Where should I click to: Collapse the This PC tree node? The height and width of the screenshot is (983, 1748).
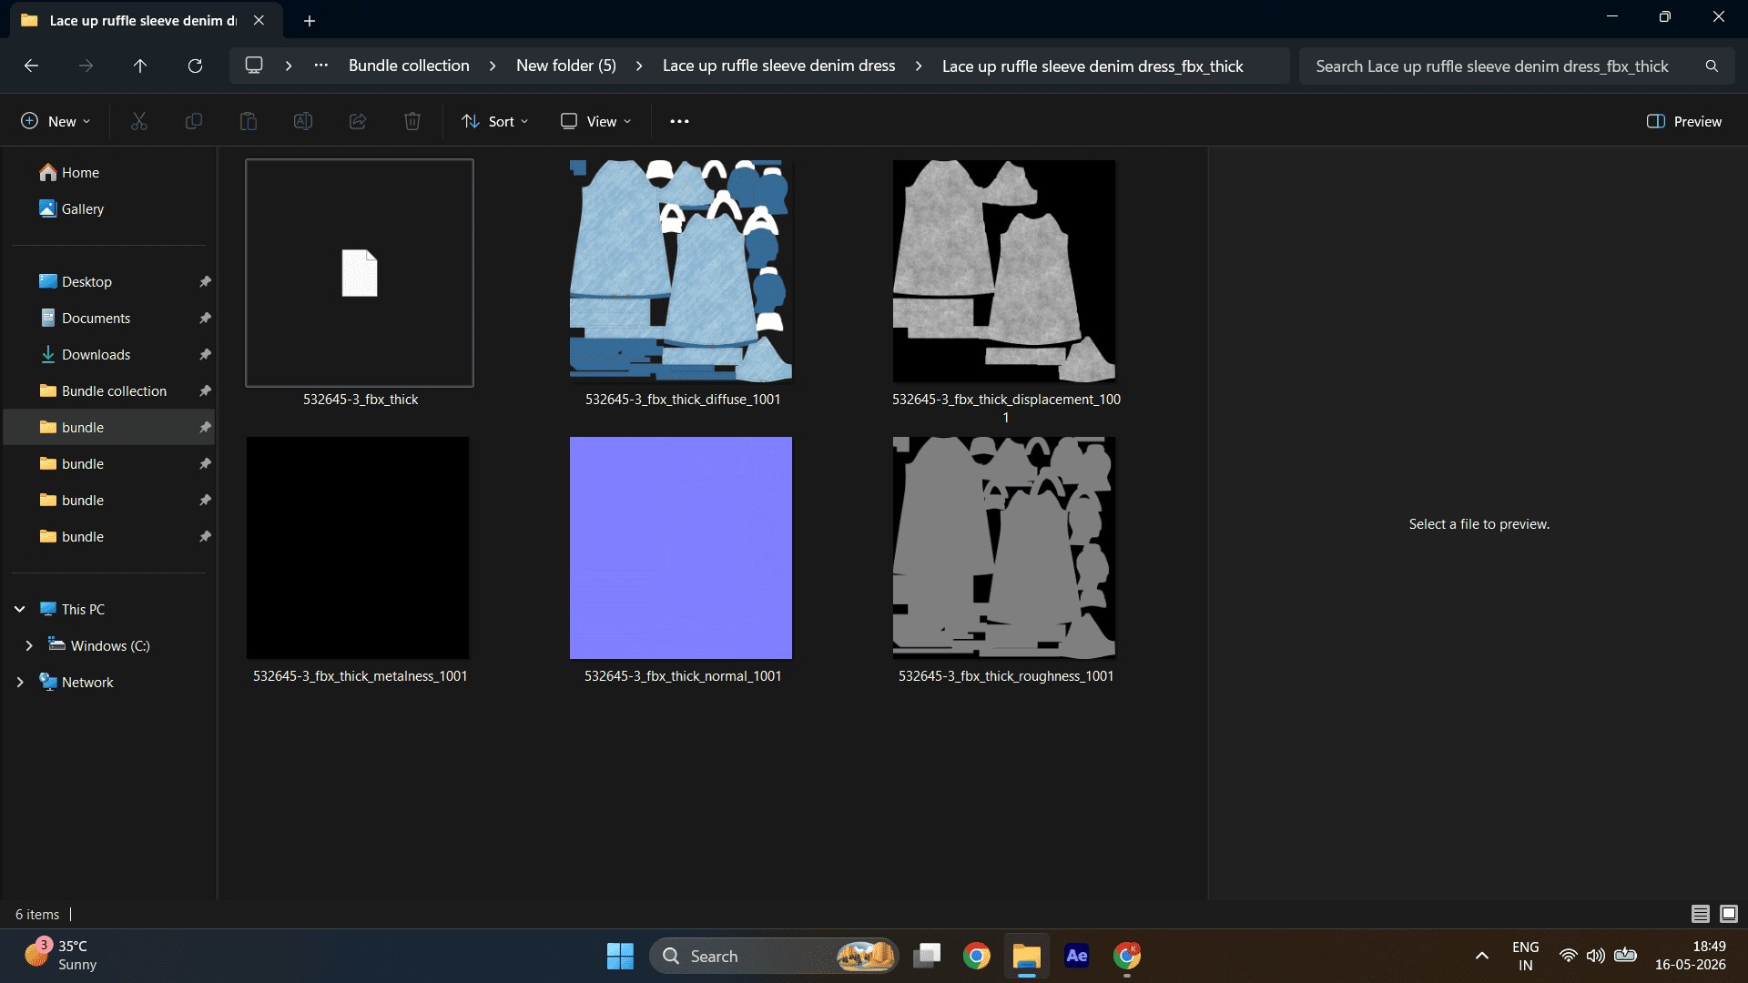pyautogui.click(x=20, y=609)
